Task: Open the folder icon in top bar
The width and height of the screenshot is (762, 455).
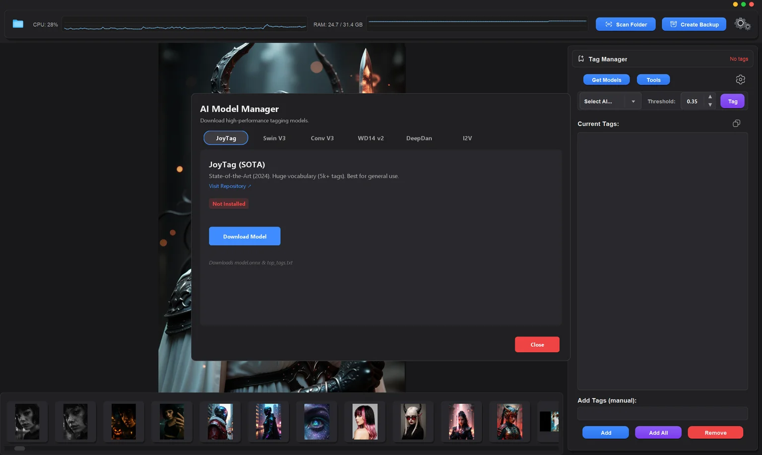Action: pyautogui.click(x=18, y=24)
